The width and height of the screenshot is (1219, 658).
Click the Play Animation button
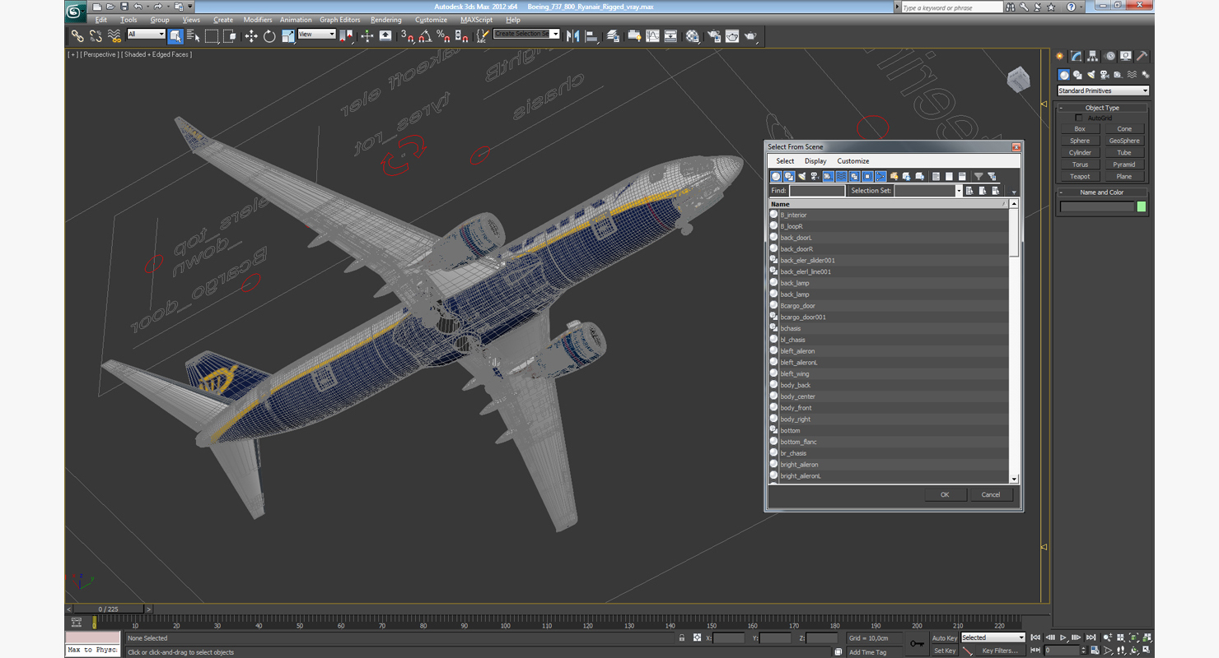tap(1063, 637)
